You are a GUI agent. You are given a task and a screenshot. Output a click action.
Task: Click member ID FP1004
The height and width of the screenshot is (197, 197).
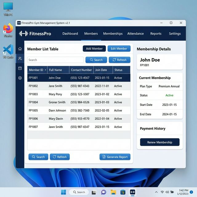pyautogui.click(x=33, y=102)
